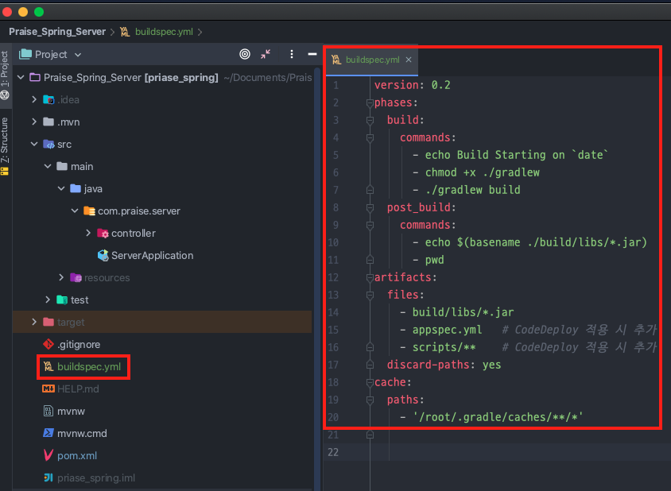Close the buildspec.yml editor tab
Viewport: 671px width, 491px height.
click(408, 59)
